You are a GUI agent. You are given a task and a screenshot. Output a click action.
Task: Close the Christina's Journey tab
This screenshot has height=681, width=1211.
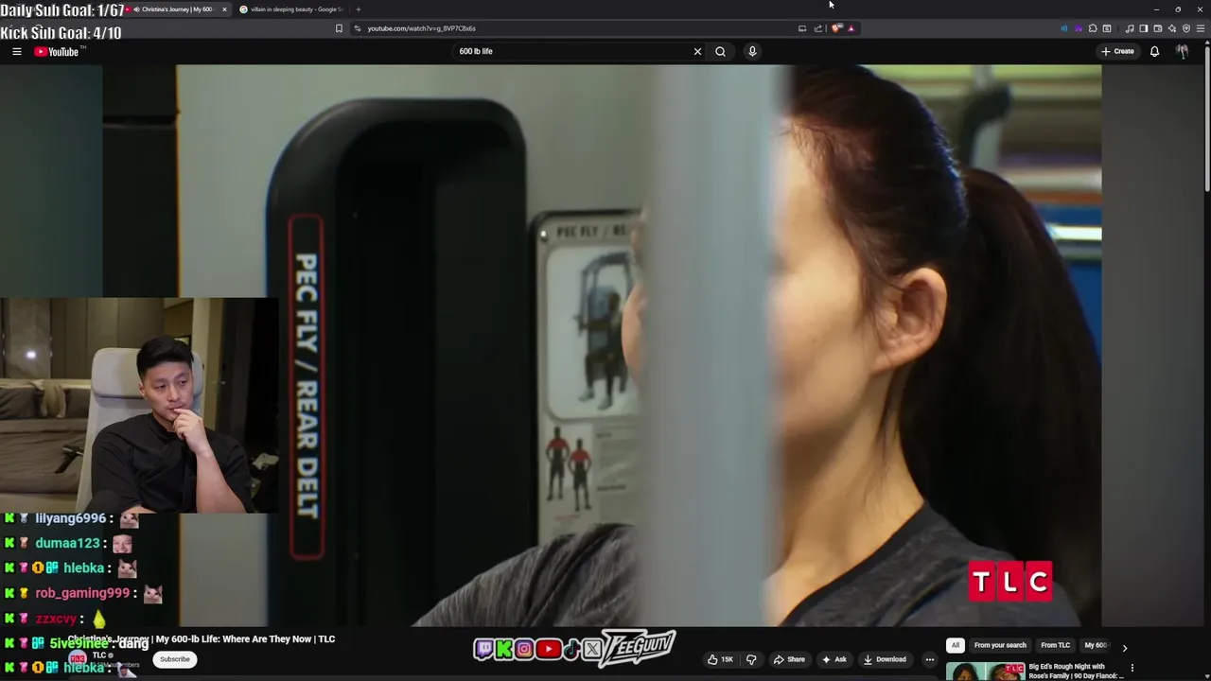coord(224,9)
